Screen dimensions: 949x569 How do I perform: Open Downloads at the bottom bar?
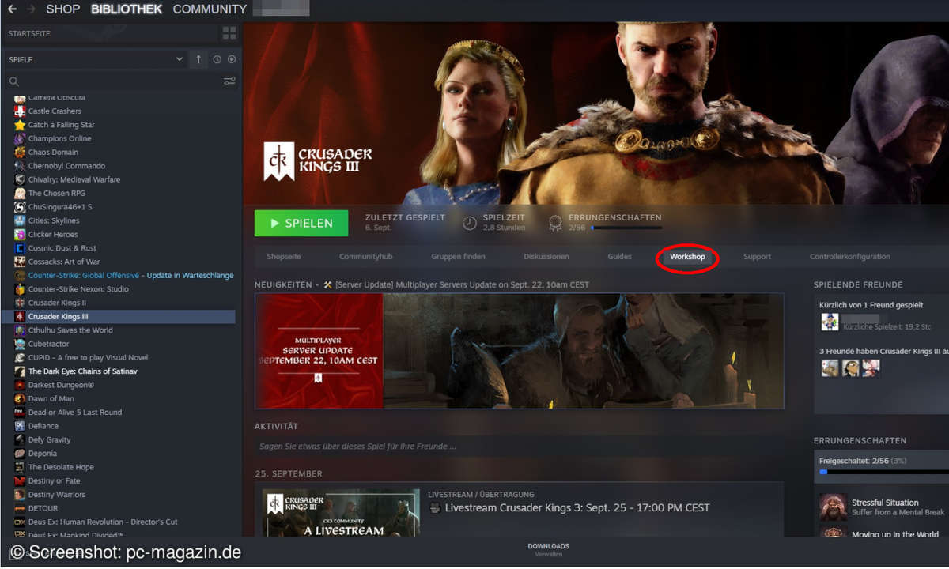coord(548,546)
